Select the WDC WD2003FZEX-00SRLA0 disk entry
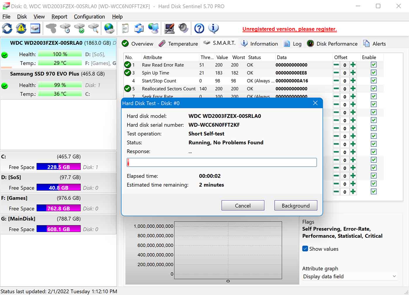 point(58,53)
